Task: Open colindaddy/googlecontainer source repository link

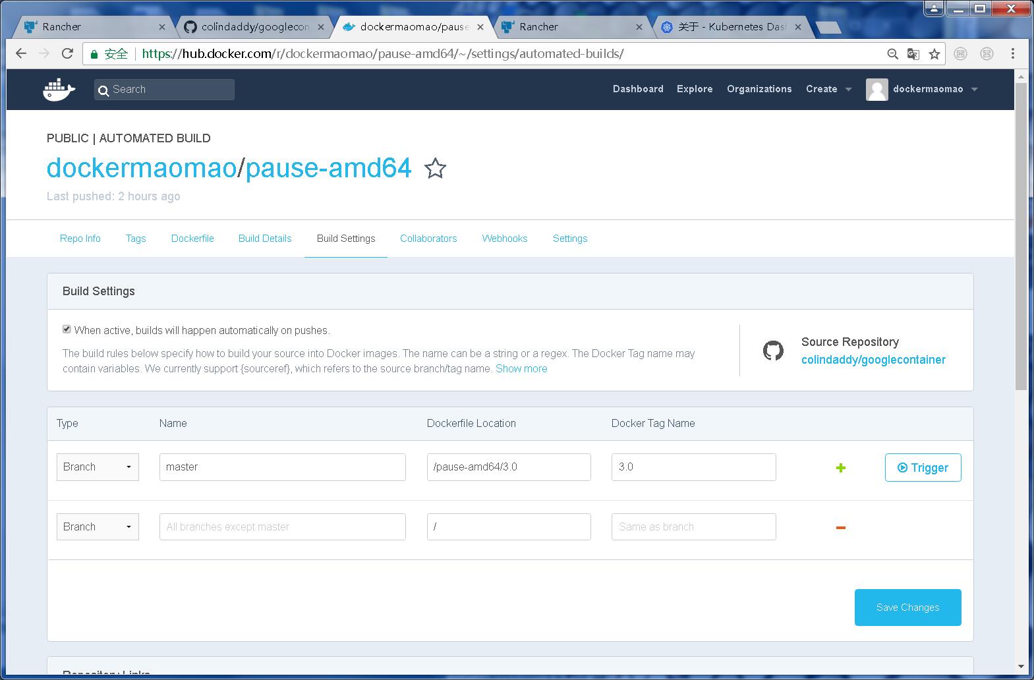Action: coord(873,360)
